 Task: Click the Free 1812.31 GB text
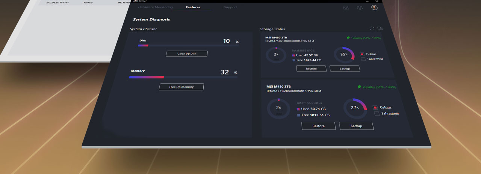(315, 115)
